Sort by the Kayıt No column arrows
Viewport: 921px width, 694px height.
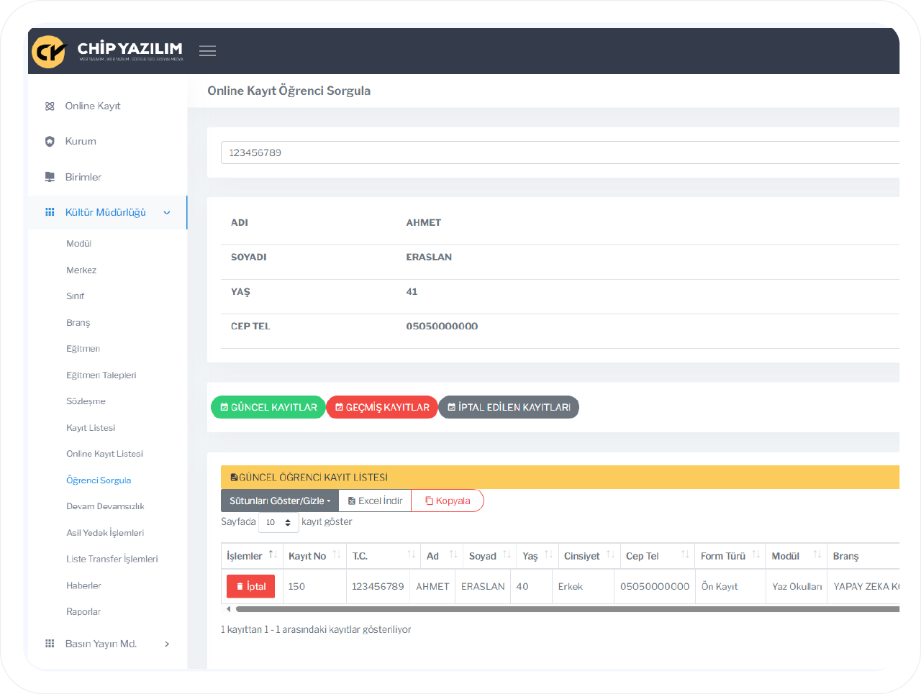tap(336, 554)
